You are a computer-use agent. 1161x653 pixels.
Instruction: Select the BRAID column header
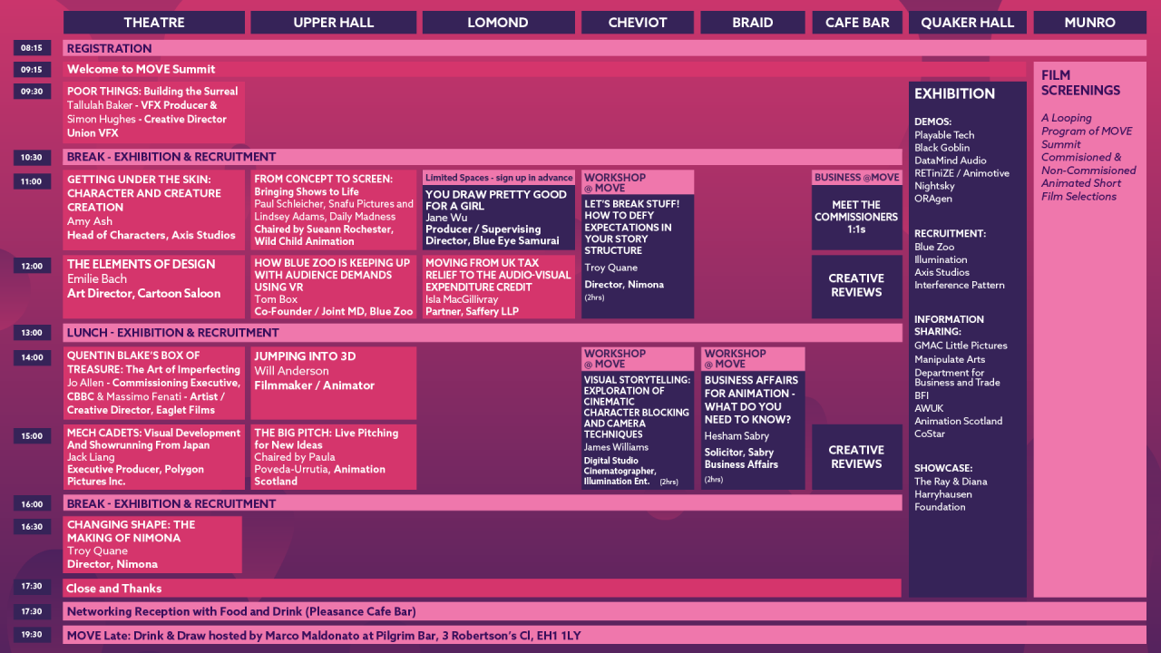point(753,23)
